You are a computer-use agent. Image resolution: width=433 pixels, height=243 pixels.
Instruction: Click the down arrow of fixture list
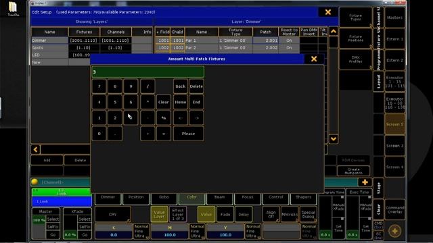coord(334,139)
